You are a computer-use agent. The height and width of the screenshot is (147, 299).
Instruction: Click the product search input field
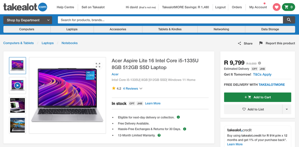point(170,20)
